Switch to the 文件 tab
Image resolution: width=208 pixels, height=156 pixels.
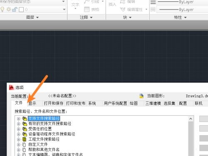pos(19,103)
